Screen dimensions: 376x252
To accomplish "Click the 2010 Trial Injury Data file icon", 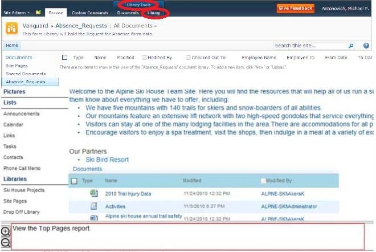I will click(93, 193).
